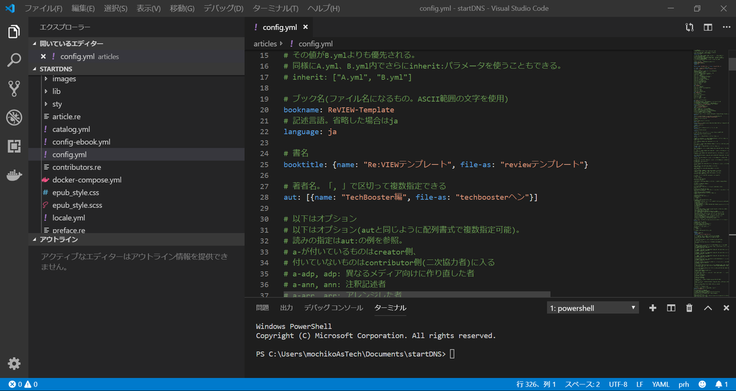Screen dimensions: 736x391
Task: Switch to the 問題 panel tab
Action: click(263, 308)
